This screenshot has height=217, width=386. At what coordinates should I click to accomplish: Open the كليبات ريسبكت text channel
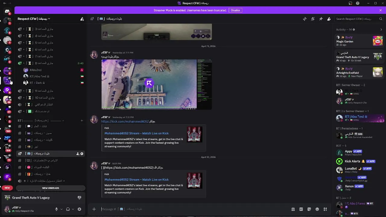point(50,140)
